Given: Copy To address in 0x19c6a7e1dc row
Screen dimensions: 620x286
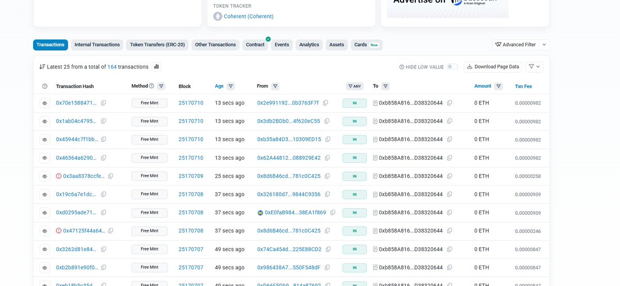Looking at the screenshot, I should tap(450, 194).
